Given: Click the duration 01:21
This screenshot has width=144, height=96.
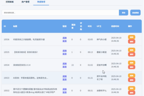Looking at the screenshot, I should coord(90,78).
